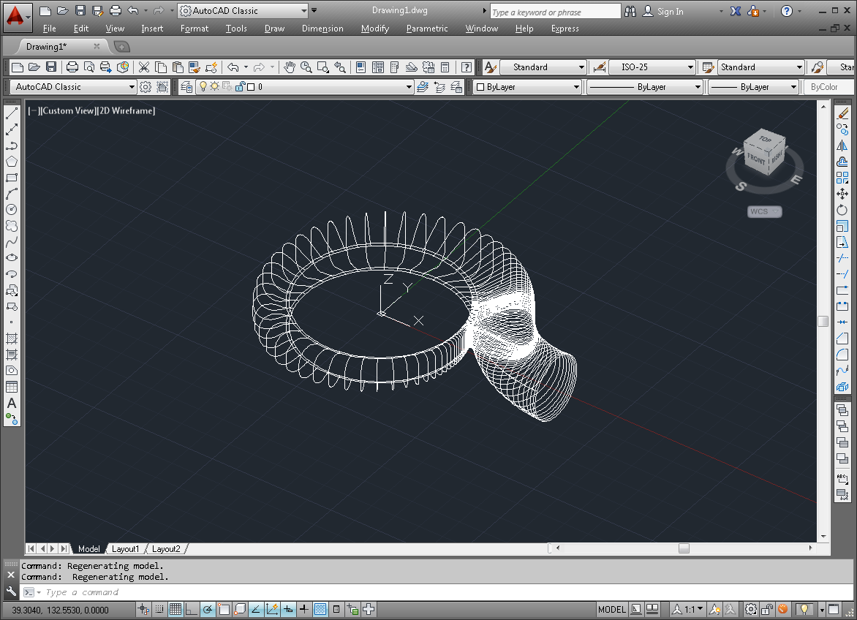Open the Parametric menu

[427, 29]
